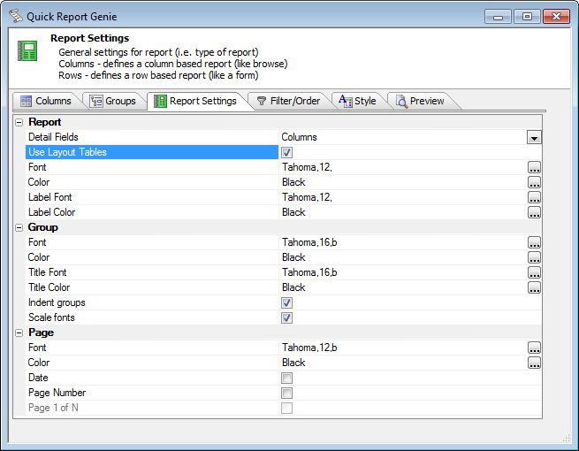Image resolution: width=579 pixels, height=451 pixels.
Task: Click the Columns value of Detail Fields
Action: coord(299,137)
